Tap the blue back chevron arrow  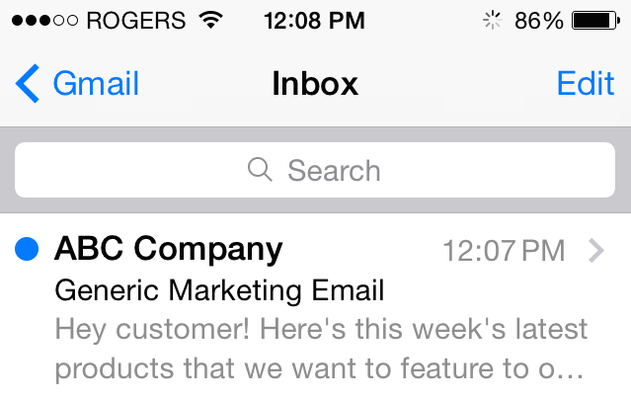(x=28, y=83)
